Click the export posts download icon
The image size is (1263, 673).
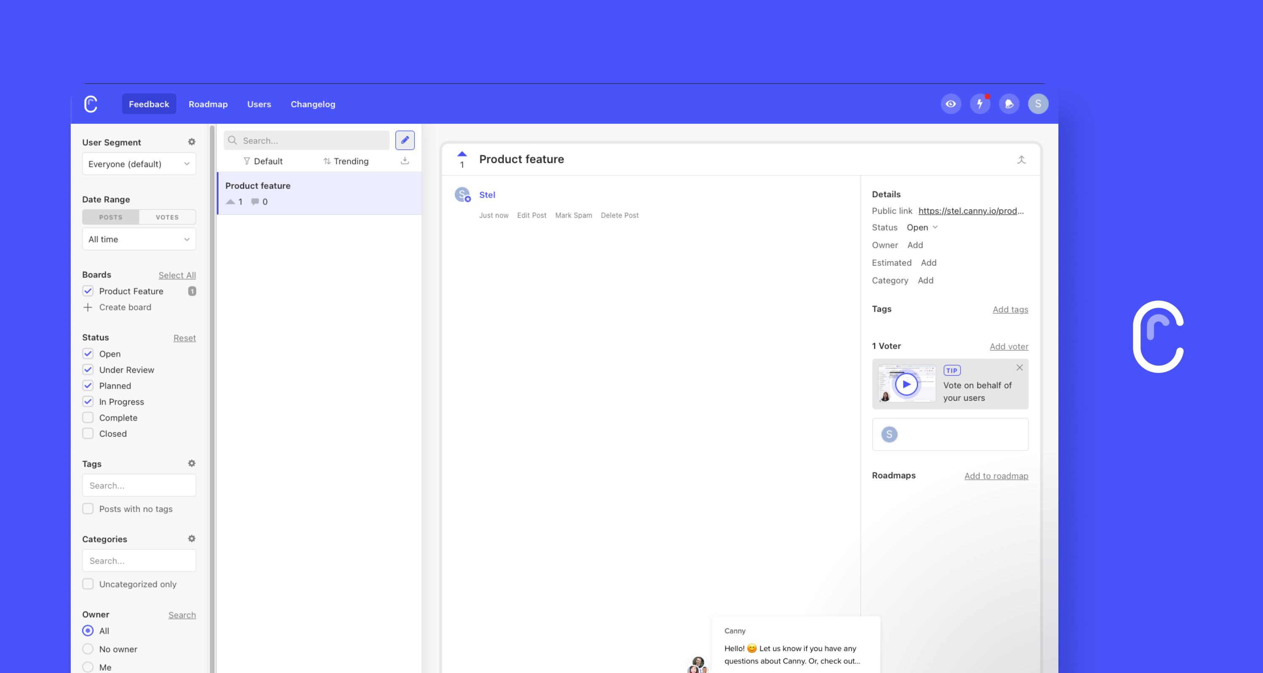point(405,161)
